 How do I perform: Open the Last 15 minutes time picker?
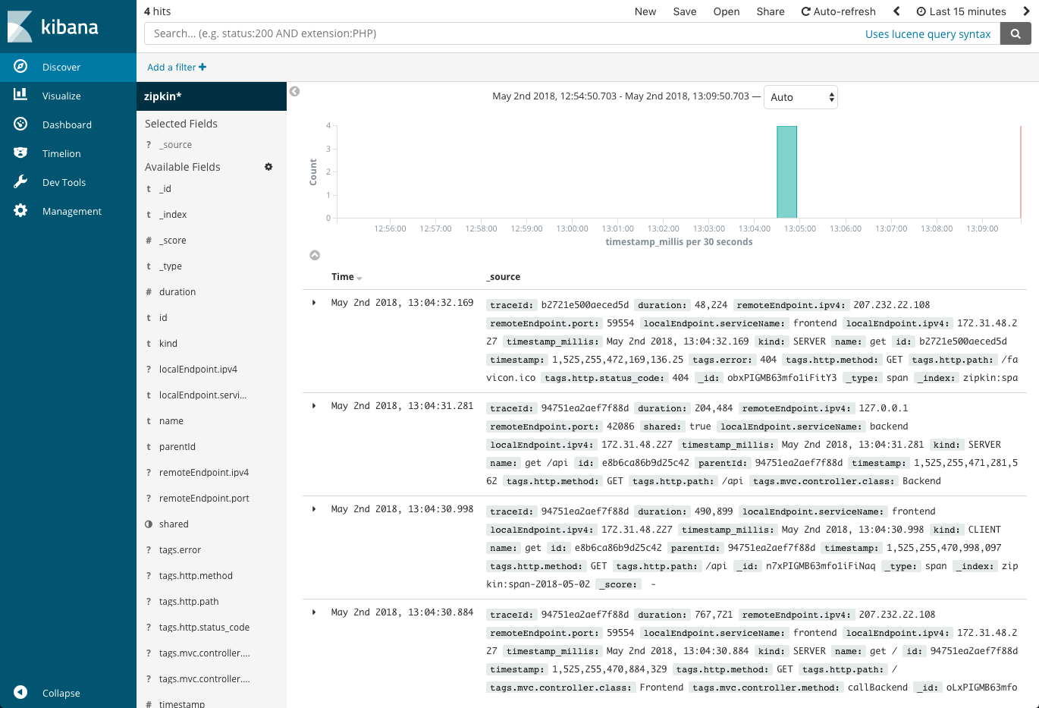(961, 11)
